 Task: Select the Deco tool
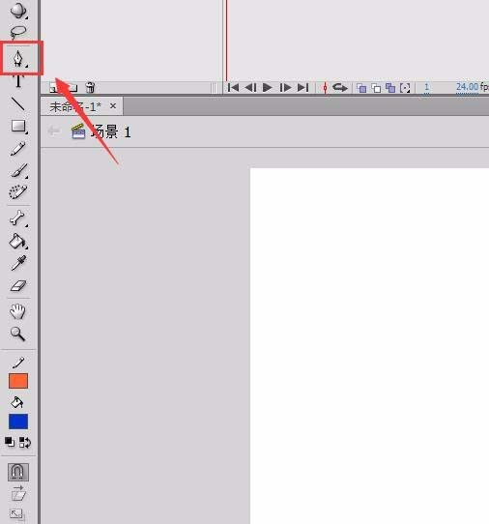17,191
